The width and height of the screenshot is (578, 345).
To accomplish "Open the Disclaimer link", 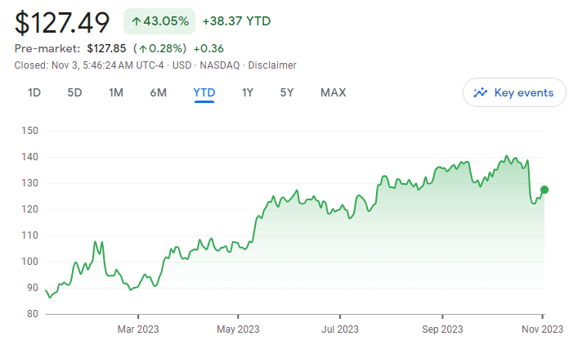I will [x=272, y=65].
